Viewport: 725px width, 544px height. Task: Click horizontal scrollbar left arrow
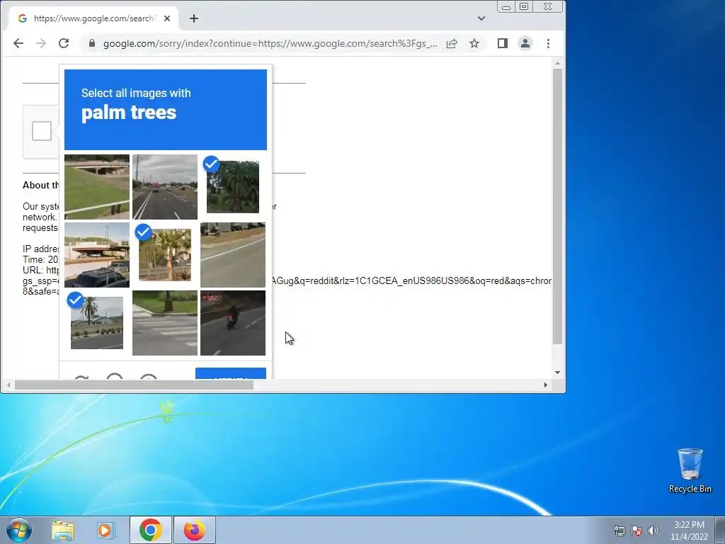[8, 385]
